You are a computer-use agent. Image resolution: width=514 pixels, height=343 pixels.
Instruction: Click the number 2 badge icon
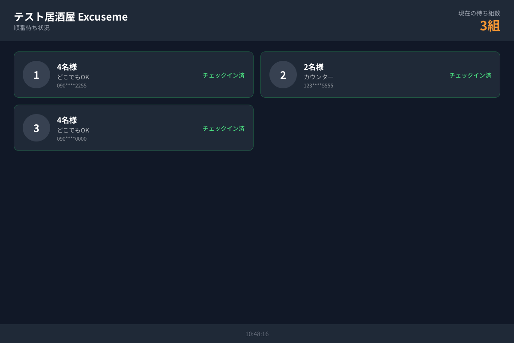click(x=283, y=74)
